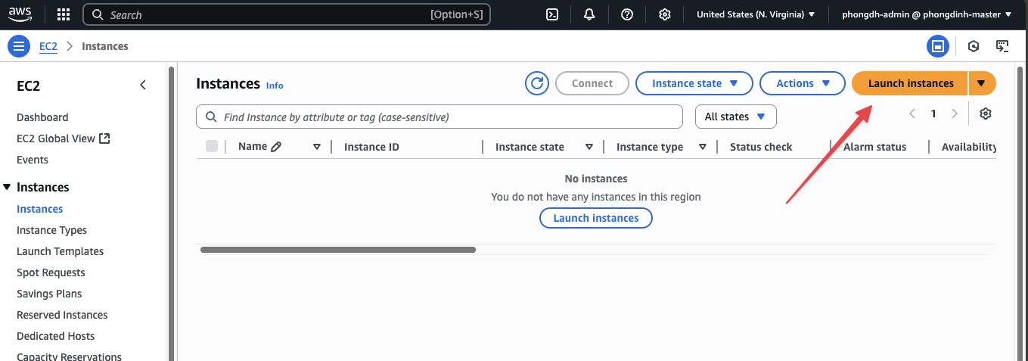
Task: Click the orange Launch instances button
Action: (910, 83)
